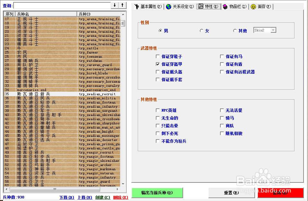
Task: Click the smiley face icon on 面容 tab
Action: pyautogui.click(x=253, y=6)
